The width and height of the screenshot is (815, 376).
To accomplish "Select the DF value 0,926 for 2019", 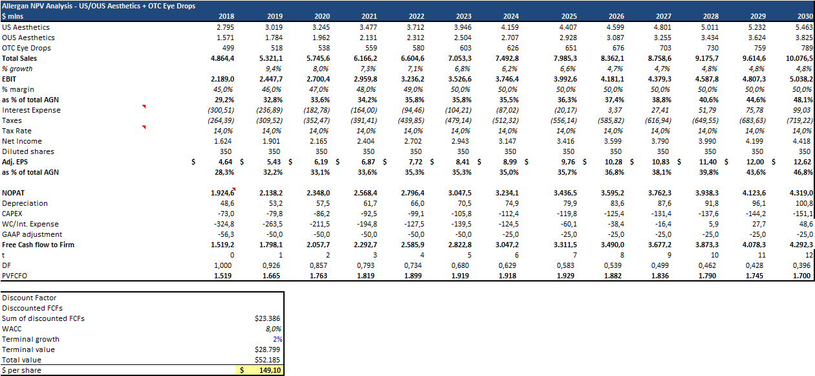I will (274, 265).
